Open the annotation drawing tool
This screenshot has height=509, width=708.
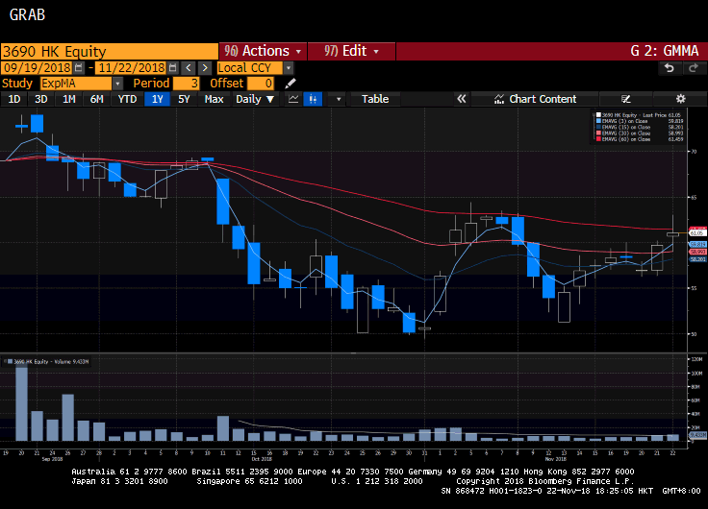click(x=626, y=99)
